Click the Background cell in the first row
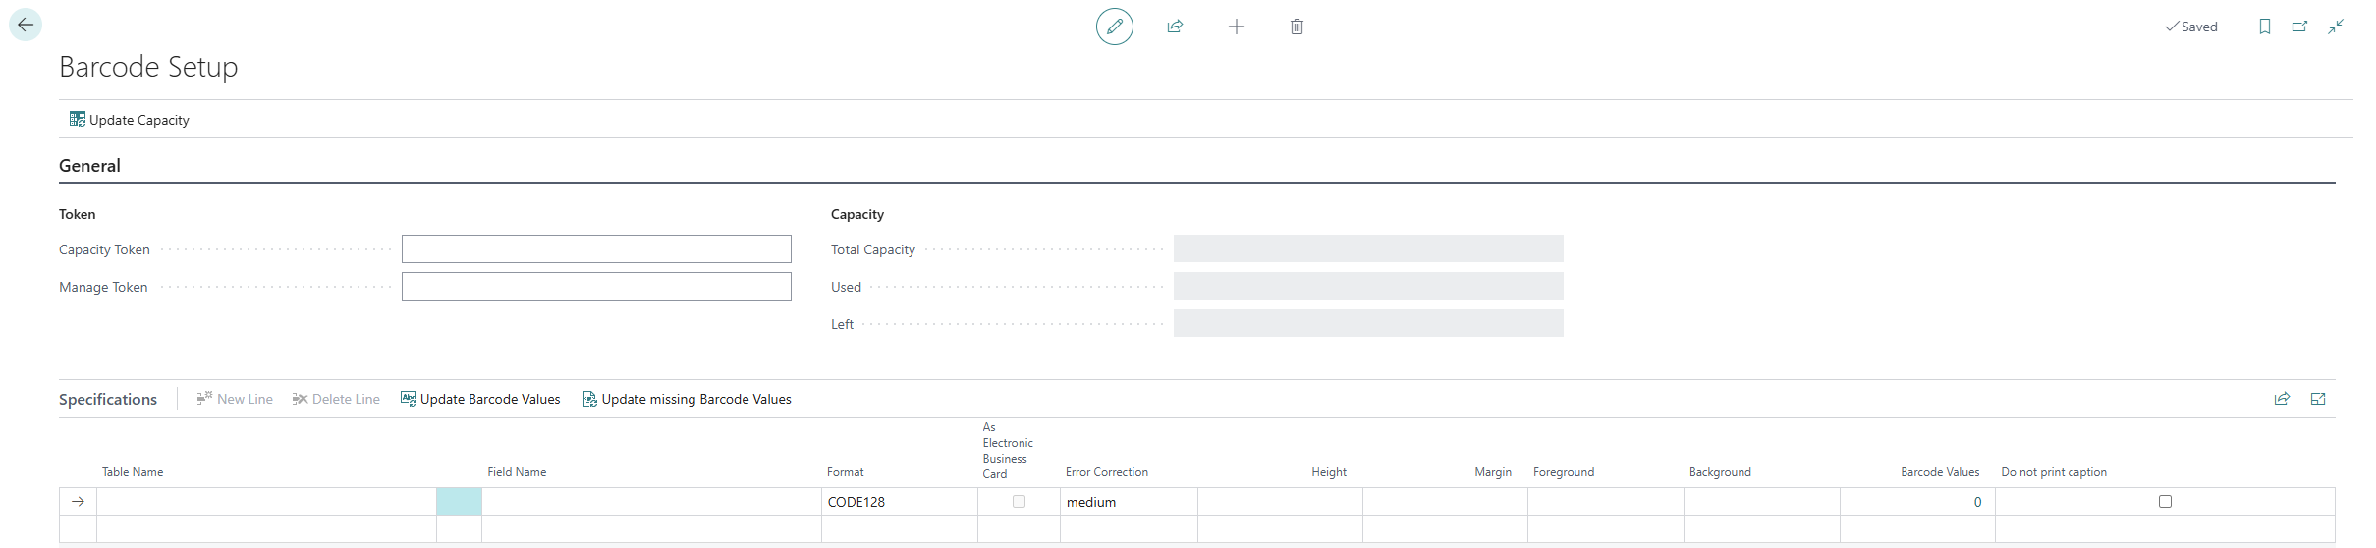The width and height of the screenshot is (2376, 548). [1761, 502]
